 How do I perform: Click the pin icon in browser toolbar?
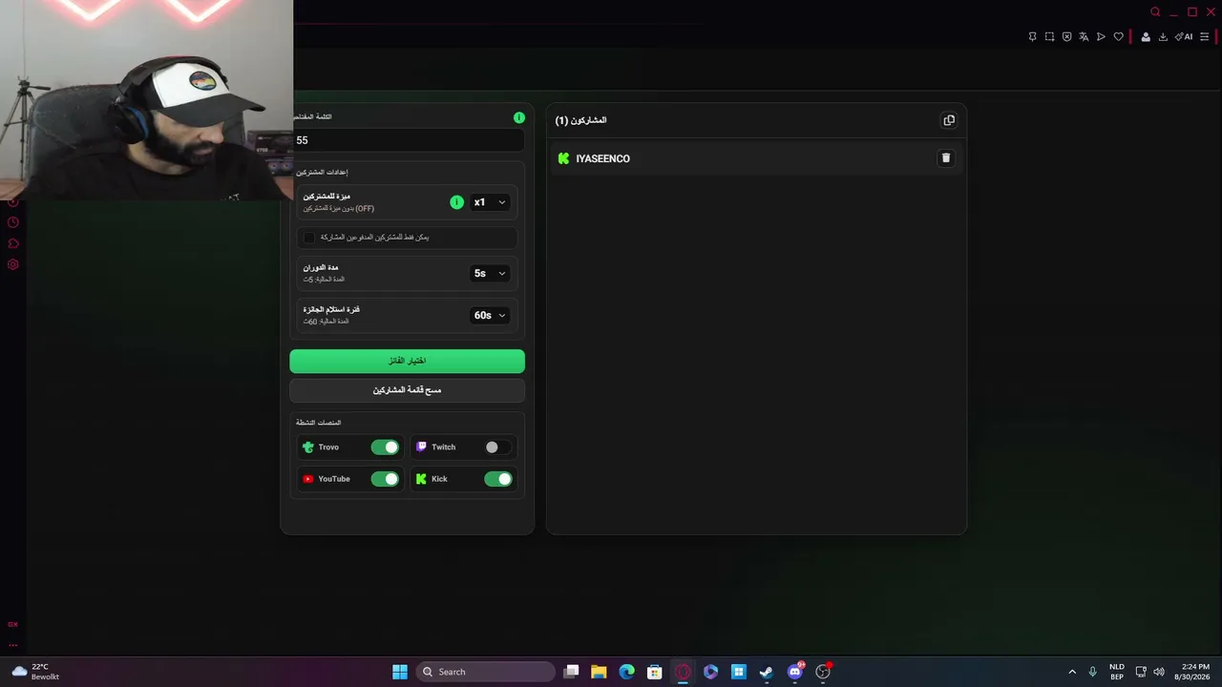(1032, 37)
